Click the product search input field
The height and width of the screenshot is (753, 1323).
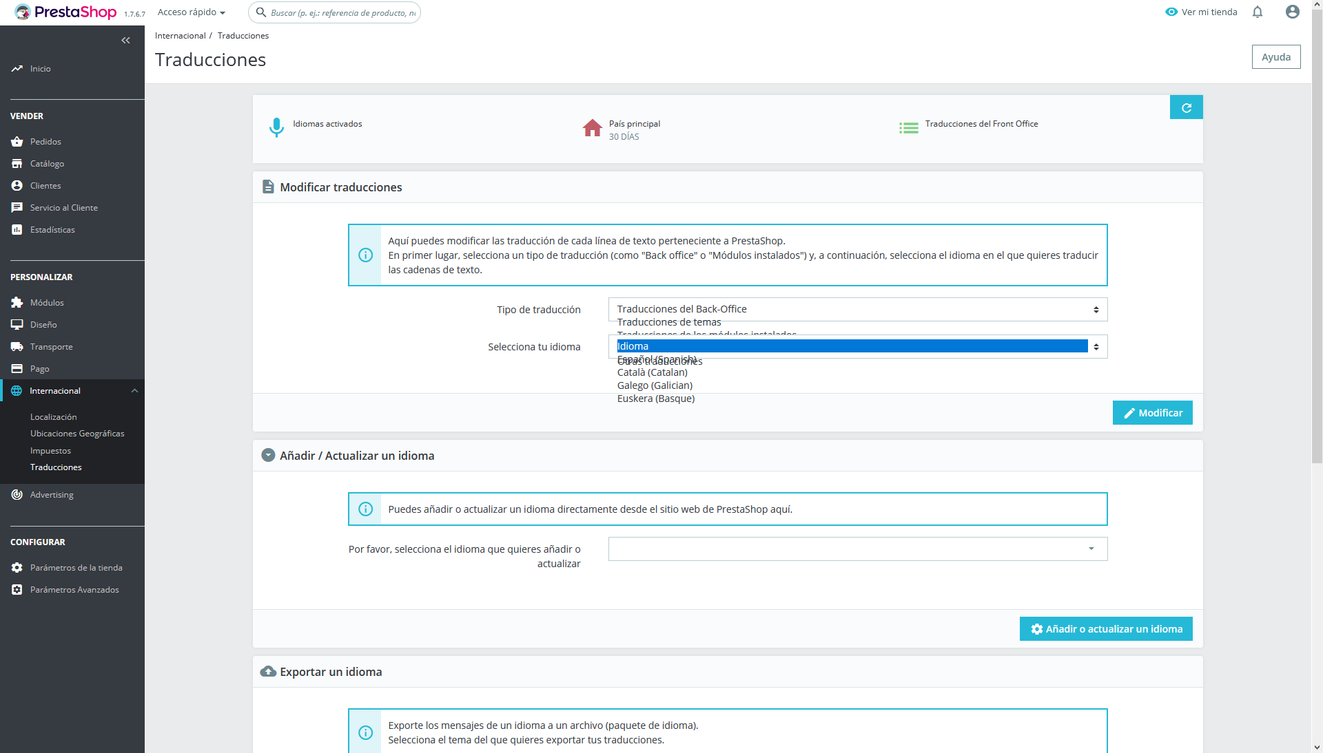tap(342, 12)
